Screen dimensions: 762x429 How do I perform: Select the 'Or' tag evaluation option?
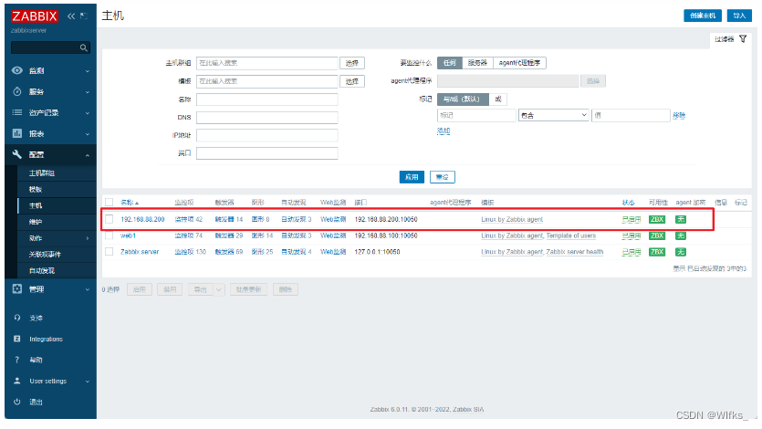click(x=498, y=99)
